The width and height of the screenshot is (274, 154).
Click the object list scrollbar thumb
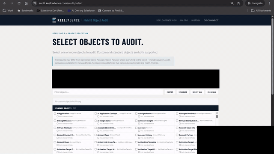tap(217, 116)
